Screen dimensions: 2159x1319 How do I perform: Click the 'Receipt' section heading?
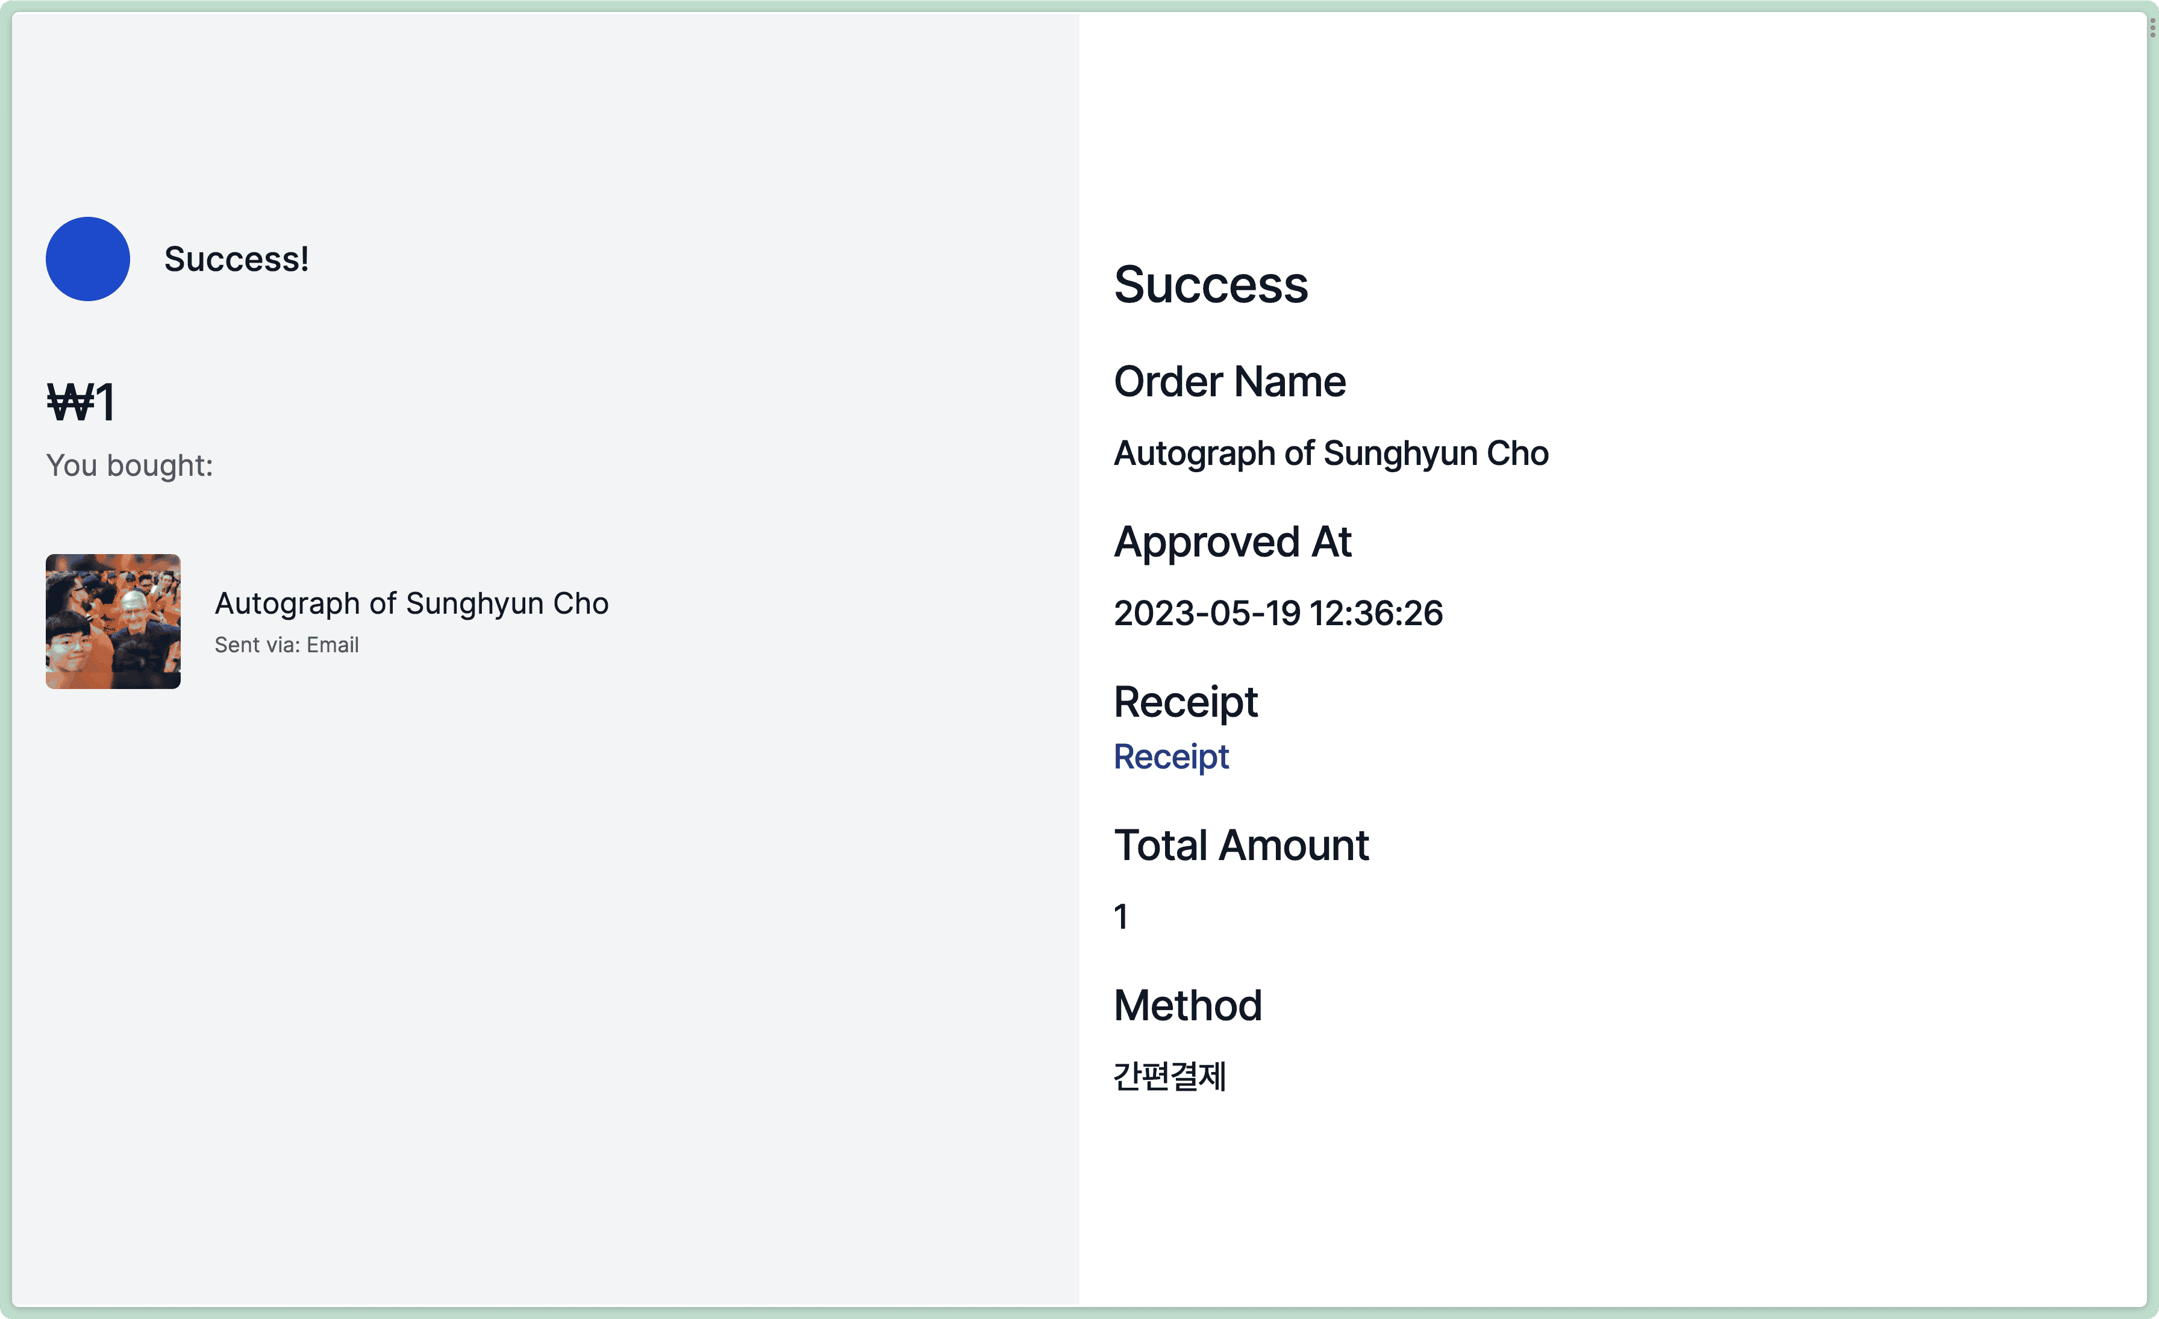pyautogui.click(x=1185, y=702)
